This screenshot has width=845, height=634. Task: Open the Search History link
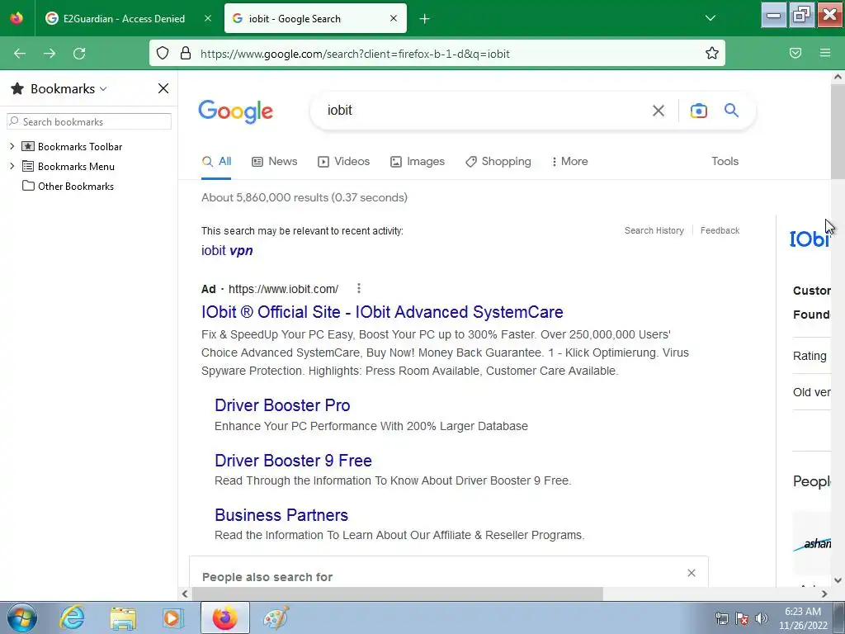click(x=654, y=230)
